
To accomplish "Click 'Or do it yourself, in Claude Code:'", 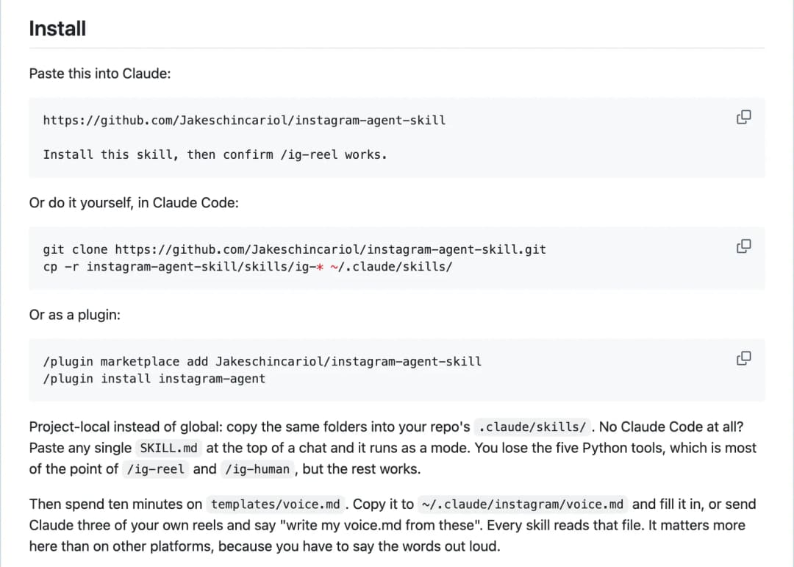I will [x=134, y=203].
